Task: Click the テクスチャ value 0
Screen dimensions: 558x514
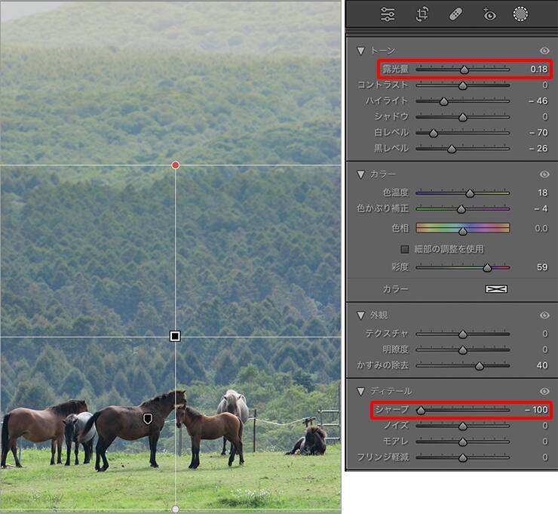Action: 545,334
